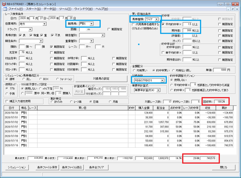This screenshot has width=241, height=178.
Task: Select the BOX ticket composition radio button
Action: (x=40, y=79)
